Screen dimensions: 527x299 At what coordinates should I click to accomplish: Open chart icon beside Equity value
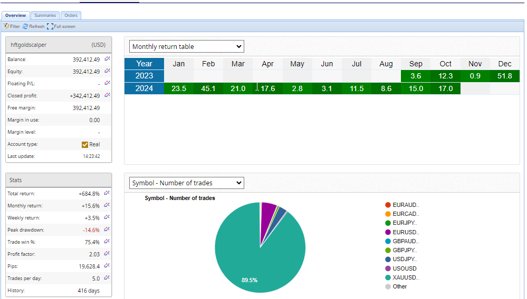point(107,71)
